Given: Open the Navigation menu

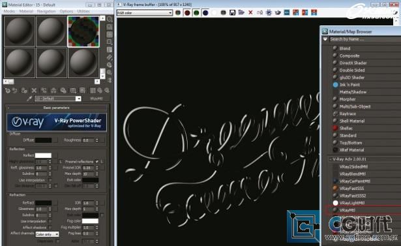Looking at the screenshot, I should click(46, 11).
